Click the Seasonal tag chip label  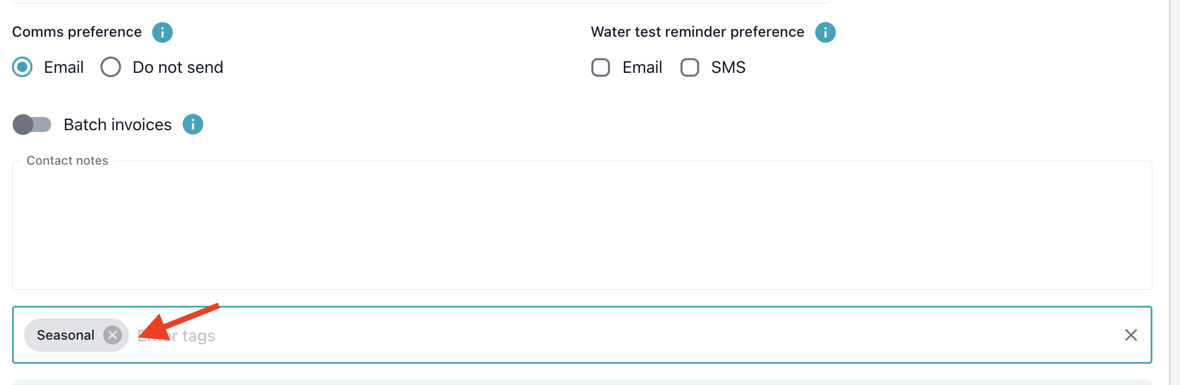[66, 335]
